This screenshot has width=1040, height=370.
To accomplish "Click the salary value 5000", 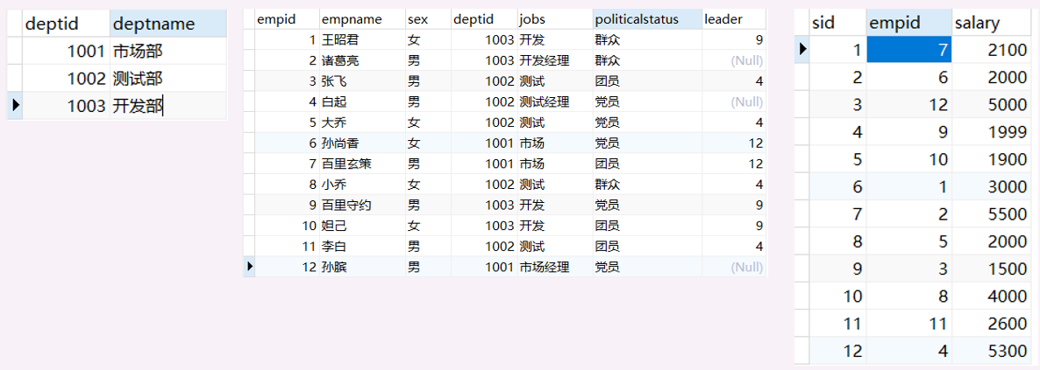I will (x=992, y=105).
